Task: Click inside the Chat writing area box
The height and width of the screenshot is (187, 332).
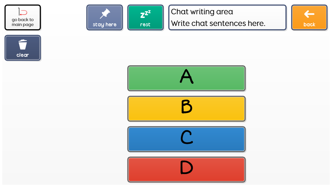Action: (227, 18)
